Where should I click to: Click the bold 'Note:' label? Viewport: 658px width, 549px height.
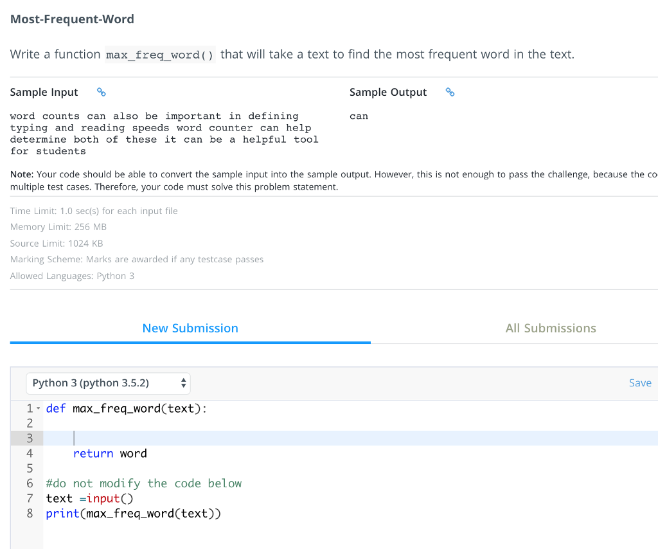(x=22, y=174)
